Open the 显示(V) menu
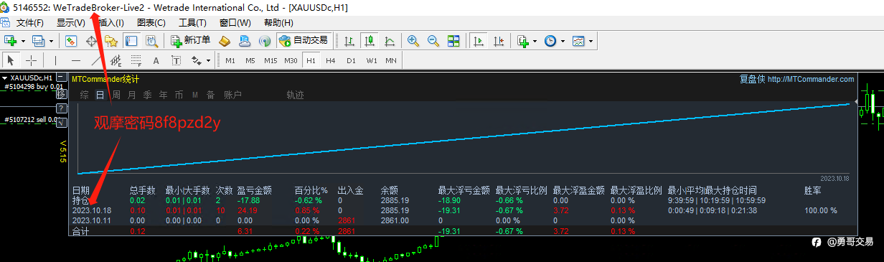Viewport: 884px width, 262px height. [x=70, y=23]
